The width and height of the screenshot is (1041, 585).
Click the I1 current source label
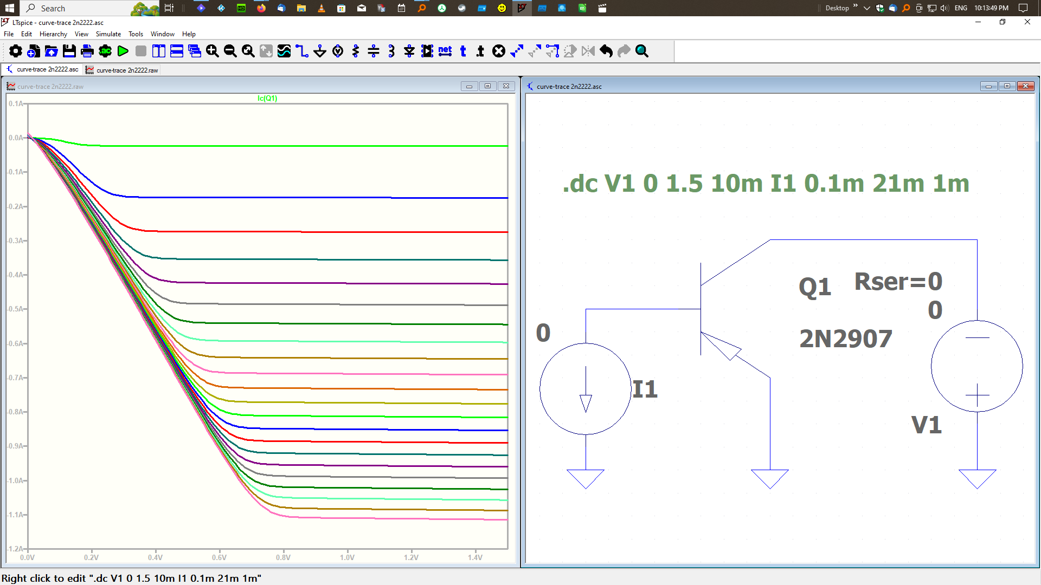coord(645,389)
